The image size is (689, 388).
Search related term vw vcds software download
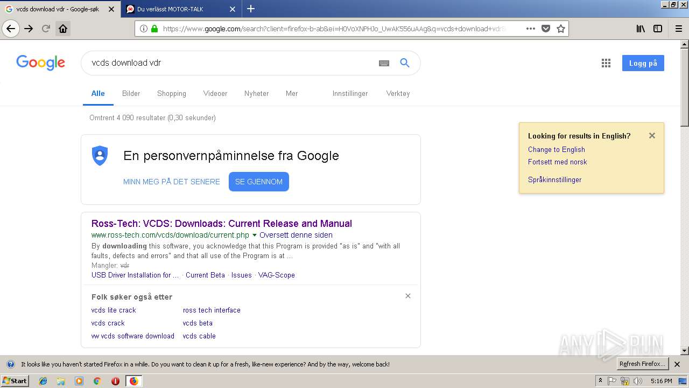(x=133, y=336)
